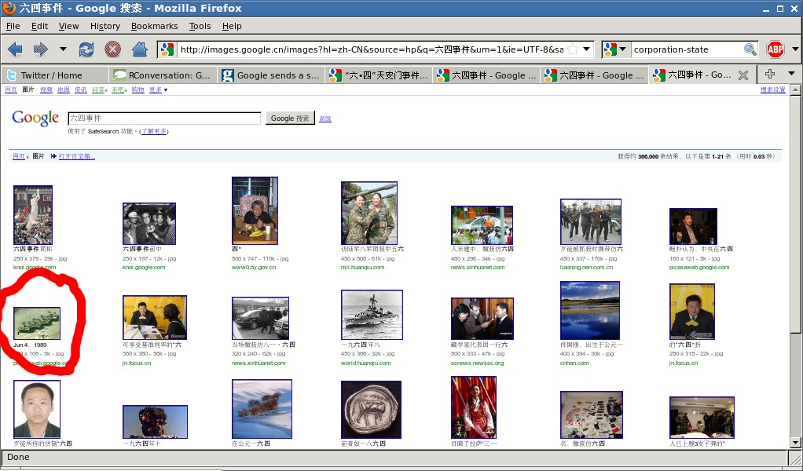The height and width of the screenshot is (471, 803).
Task: Open the ancient coin thumbnail
Action: coord(372,410)
